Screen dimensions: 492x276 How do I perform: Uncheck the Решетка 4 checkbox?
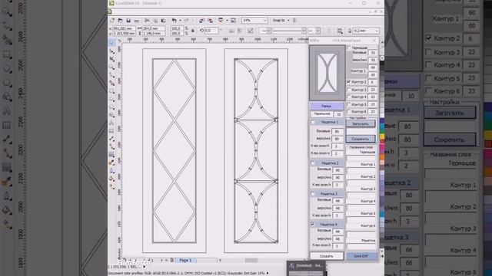click(313, 225)
